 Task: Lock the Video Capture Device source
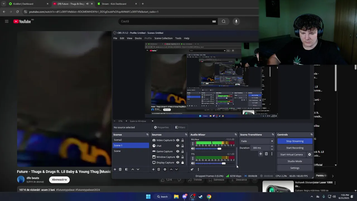[183, 140]
